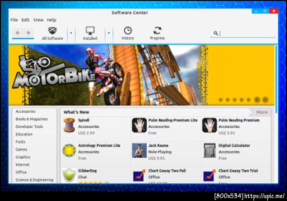
Task: Click More in What's New
Action: click(x=262, y=112)
